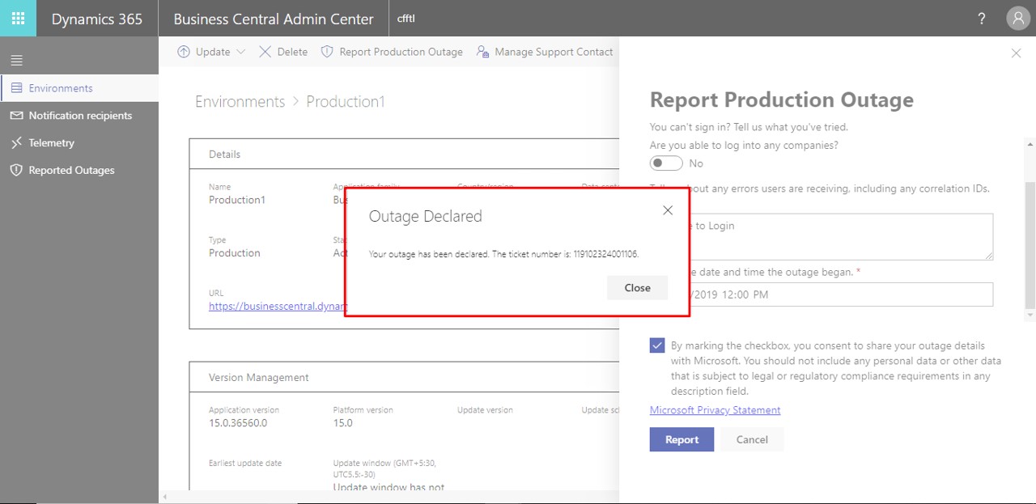This screenshot has height=504, width=1036.
Task: Select Reported Outages in the left navigation
Action: (79, 171)
